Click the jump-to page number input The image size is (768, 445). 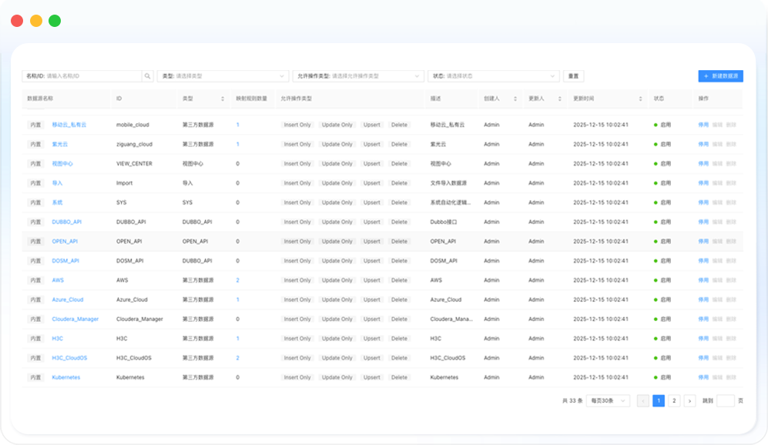click(x=725, y=401)
